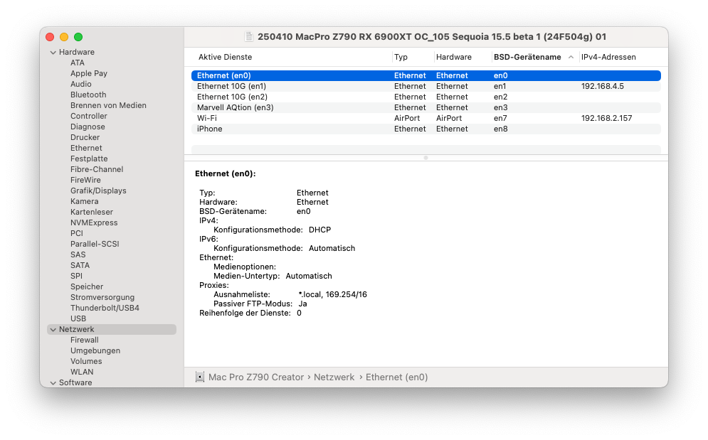Collapse the Software section chevron
708x440 pixels.
click(x=53, y=382)
